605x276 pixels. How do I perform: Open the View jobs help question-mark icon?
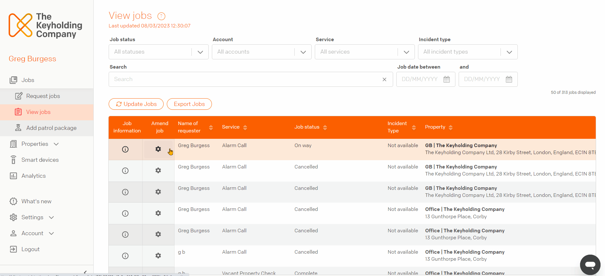click(161, 16)
